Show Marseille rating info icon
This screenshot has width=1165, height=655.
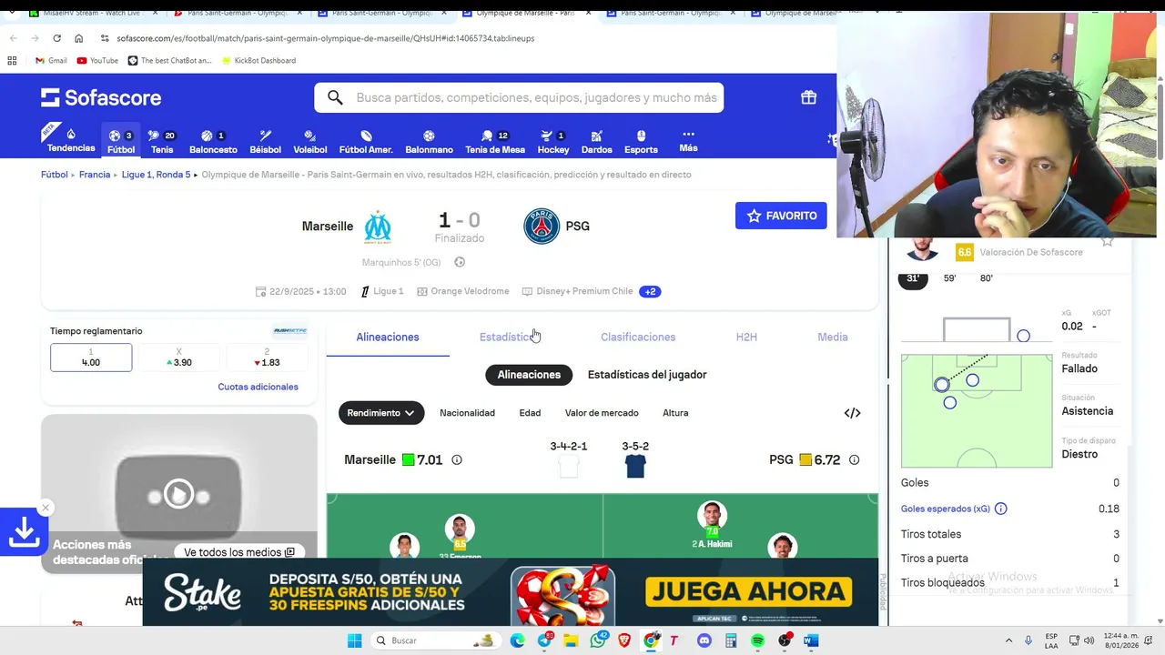457,460
